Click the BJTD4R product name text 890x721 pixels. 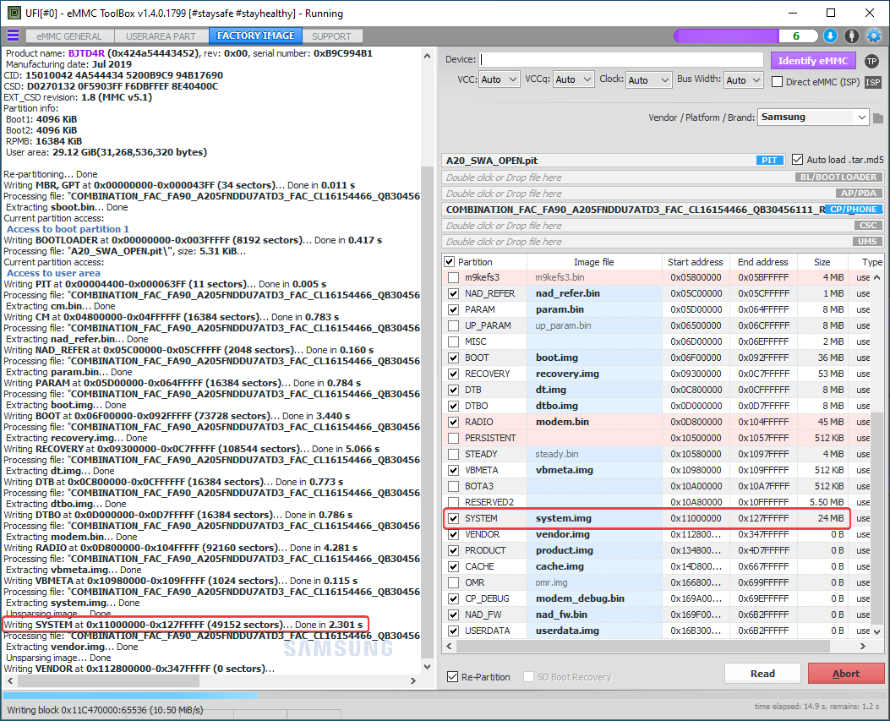click(86, 53)
